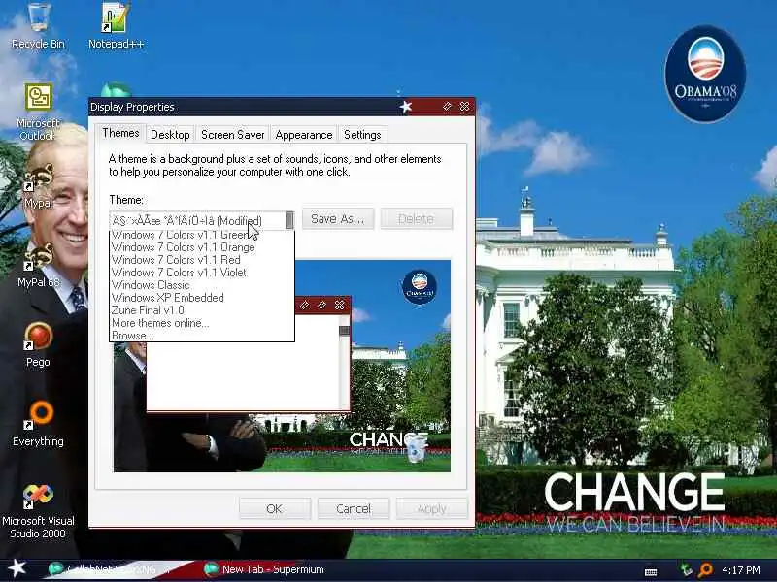Launch the Everything search shortcut
Screen dimensions: 777x582
coord(38,424)
